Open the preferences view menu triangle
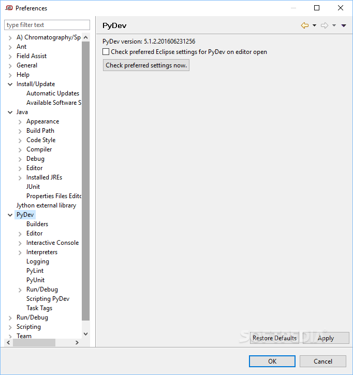Screen dimensions: 353x375 [x=344, y=25]
